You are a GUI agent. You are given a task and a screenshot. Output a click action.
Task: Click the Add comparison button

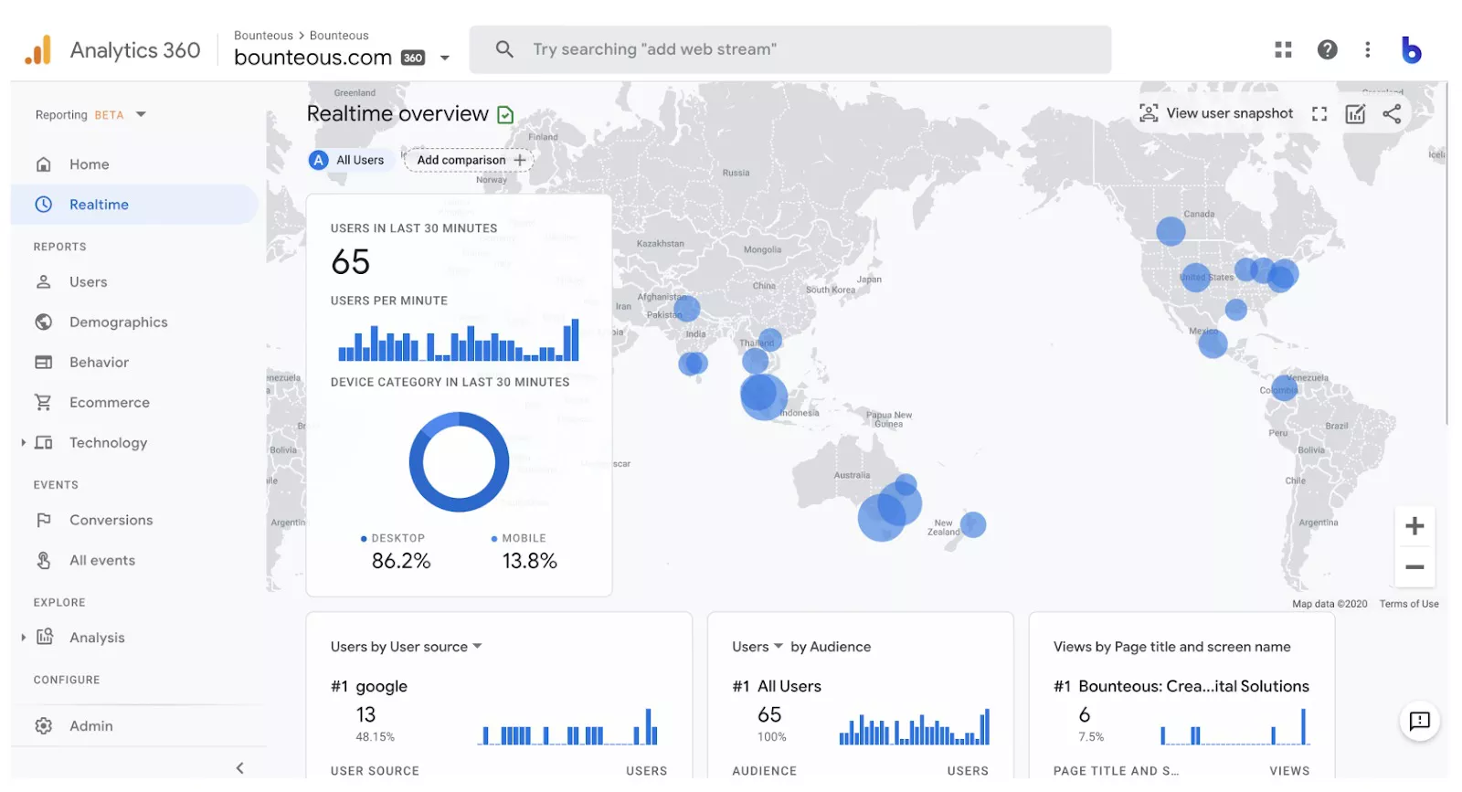(x=470, y=160)
